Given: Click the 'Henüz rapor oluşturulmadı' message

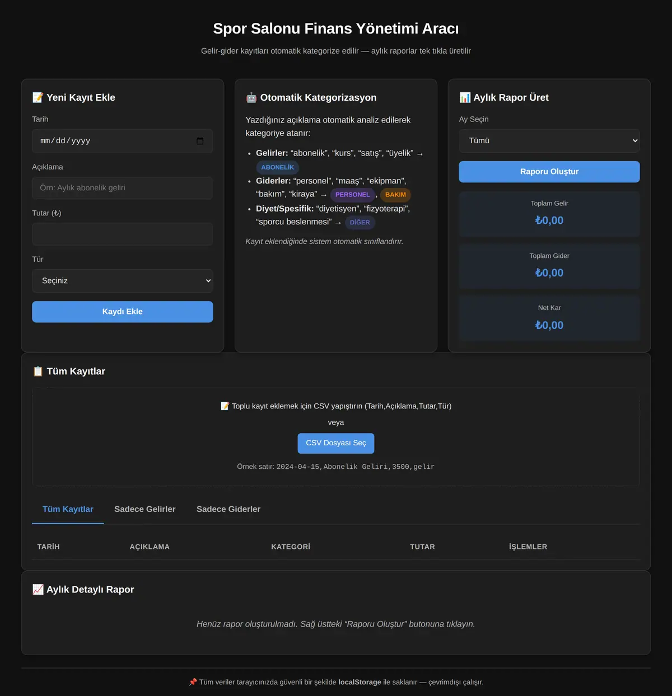Looking at the screenshot, I should pyautogui.click(x=336, y=624).
